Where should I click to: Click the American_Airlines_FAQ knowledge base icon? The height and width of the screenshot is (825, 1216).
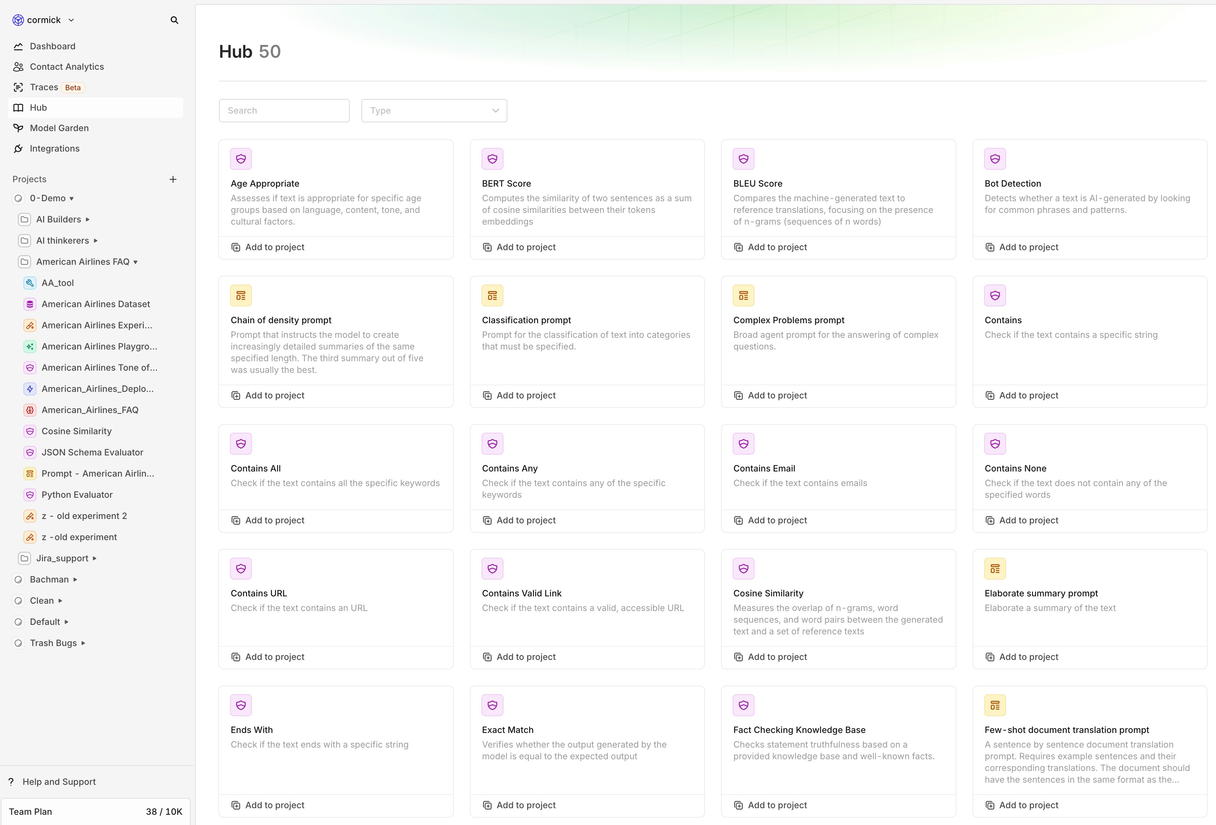30,410
